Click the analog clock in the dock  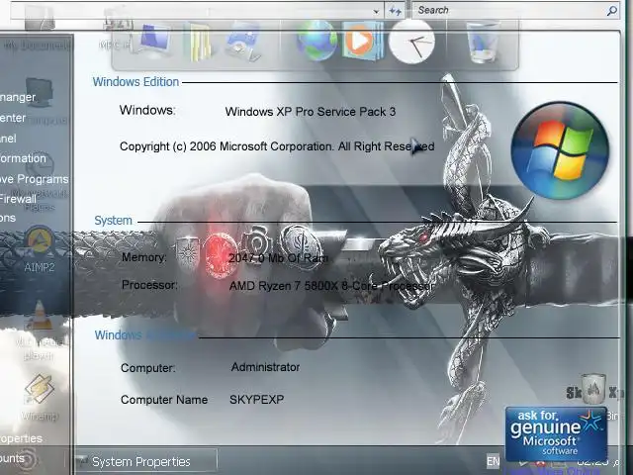[x=411, y=42]
